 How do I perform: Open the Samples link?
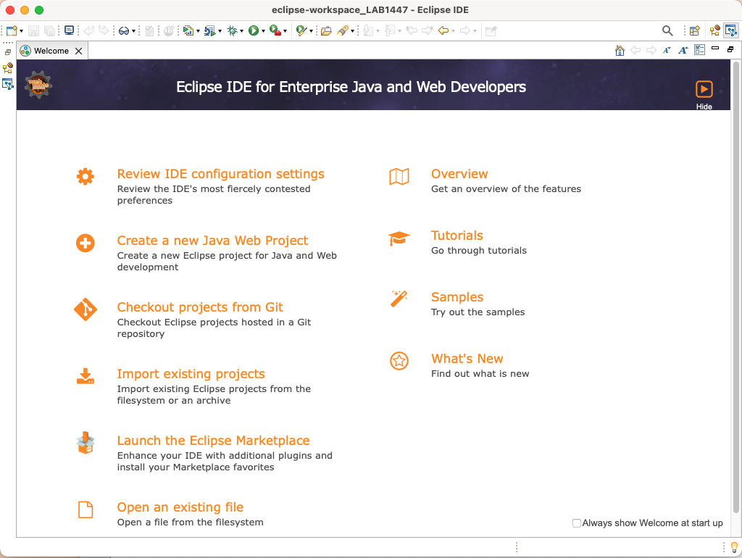click(457, 296)
